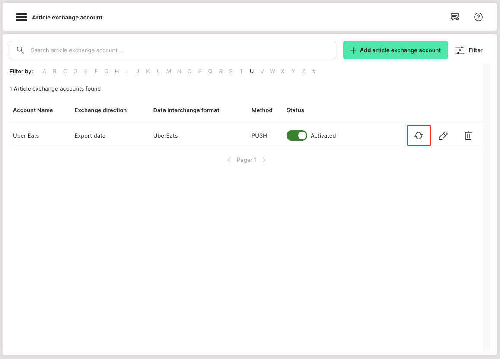500x359 pixels.
Task: Click the feedback chat icon
Action: pos(455,17)
